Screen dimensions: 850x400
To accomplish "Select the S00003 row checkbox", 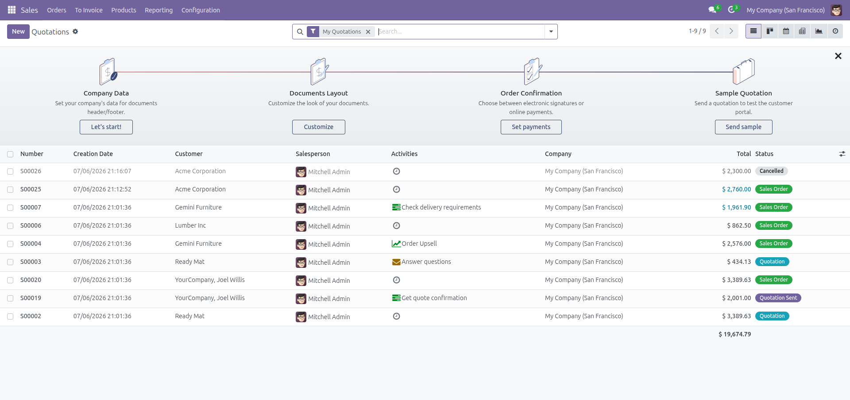I will click(x=10, y=262).
